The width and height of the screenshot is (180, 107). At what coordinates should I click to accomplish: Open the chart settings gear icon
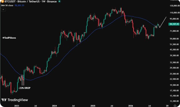point(175,106)
